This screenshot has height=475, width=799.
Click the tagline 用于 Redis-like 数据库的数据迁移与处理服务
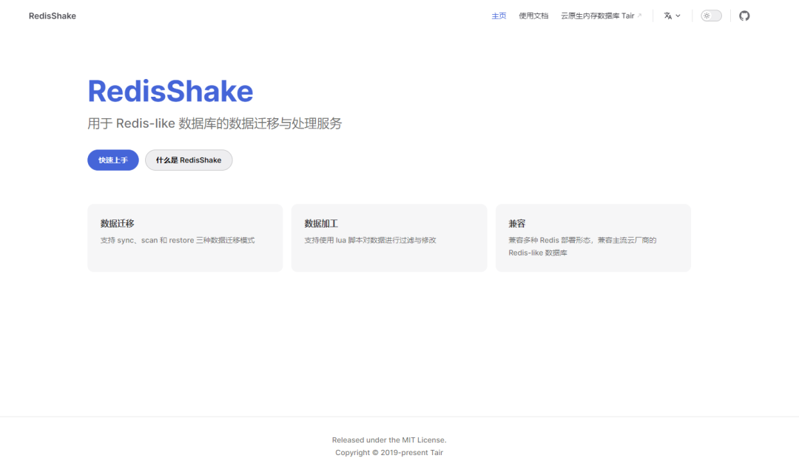pyautogui.click(x=215, y=123)
